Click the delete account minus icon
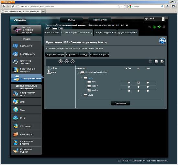 pos(67,61)
